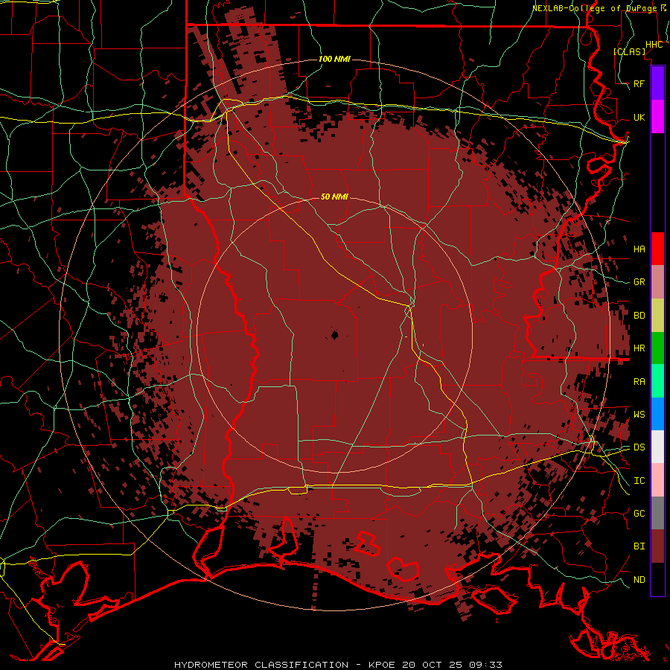This screenshot has height=670, width=670.
Task: Click the purple RF color swatch
Action: click(x=657, y=83)
